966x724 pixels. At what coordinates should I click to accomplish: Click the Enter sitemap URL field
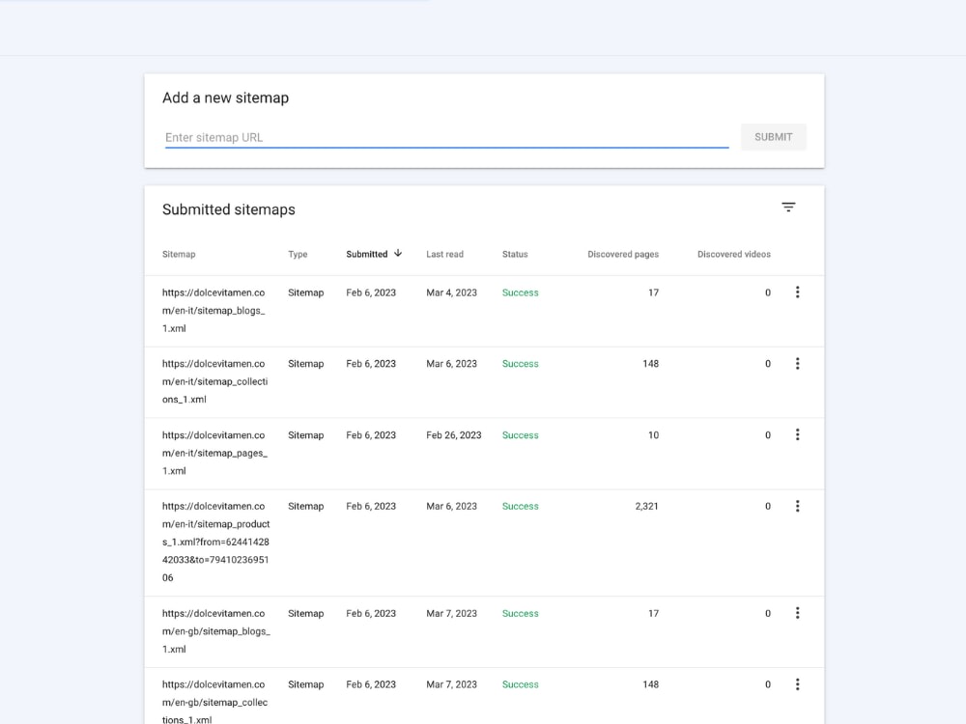click(x=446, y=137)
